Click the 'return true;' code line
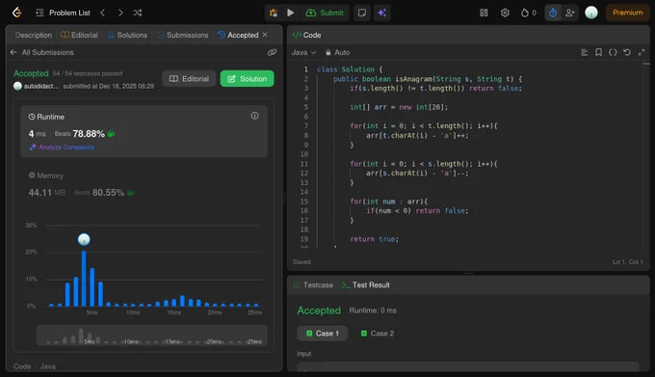 tap(375, 239)
